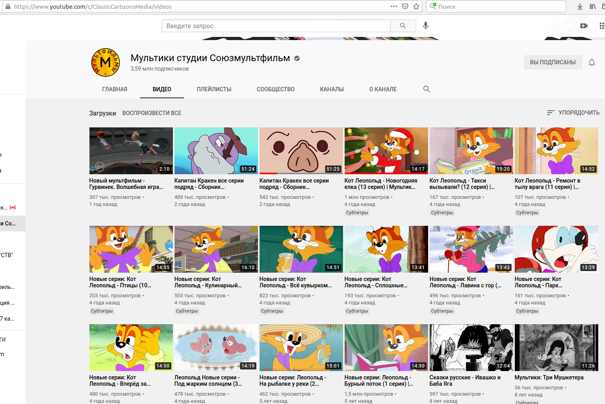Open the create video camera icon
This screenshot has height=404, width=605.
click(x=584, y=26)
